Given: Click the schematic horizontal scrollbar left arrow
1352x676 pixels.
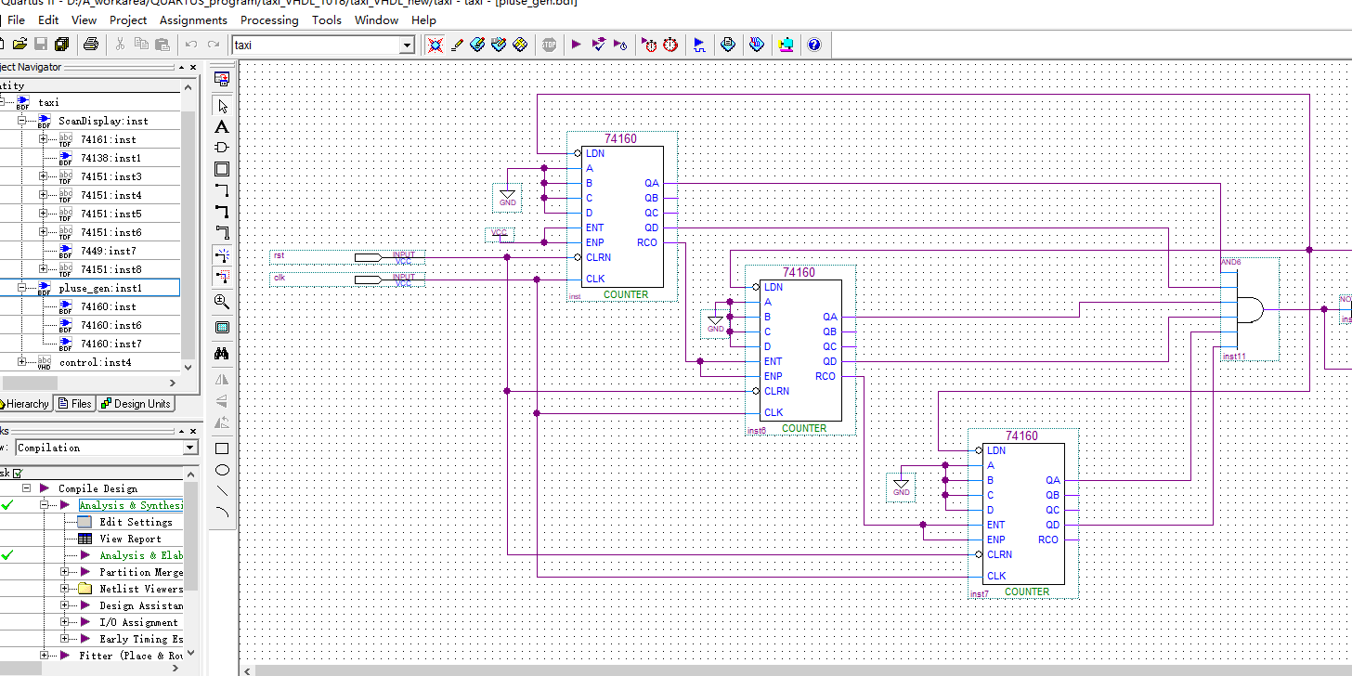Looking at the screenshot, I should click(247, 669).
